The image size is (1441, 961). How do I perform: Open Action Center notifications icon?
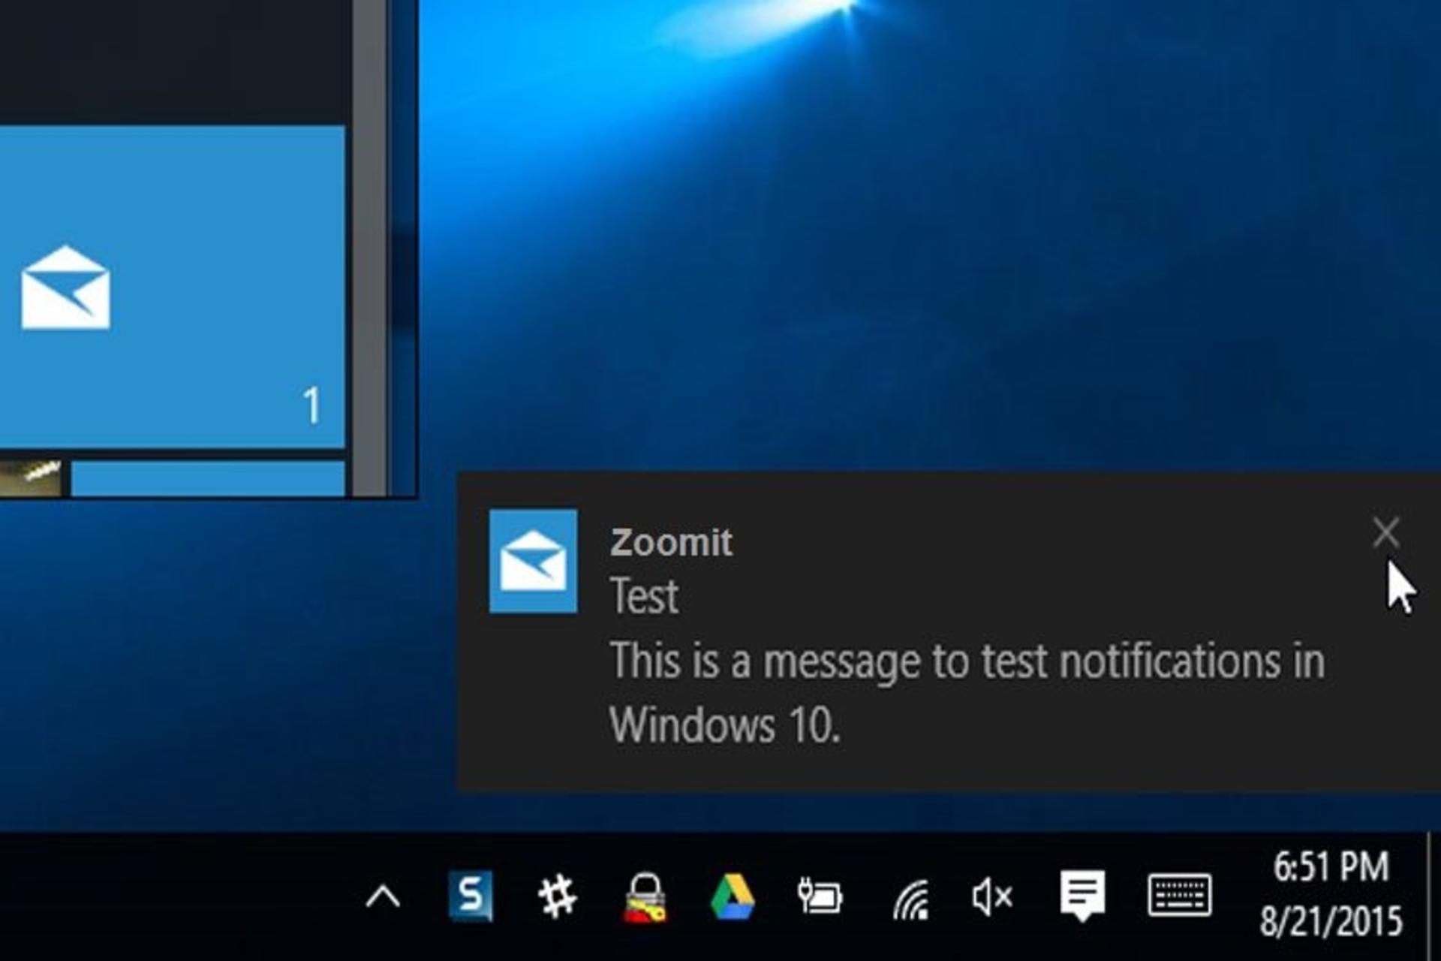pos(1082,896)
